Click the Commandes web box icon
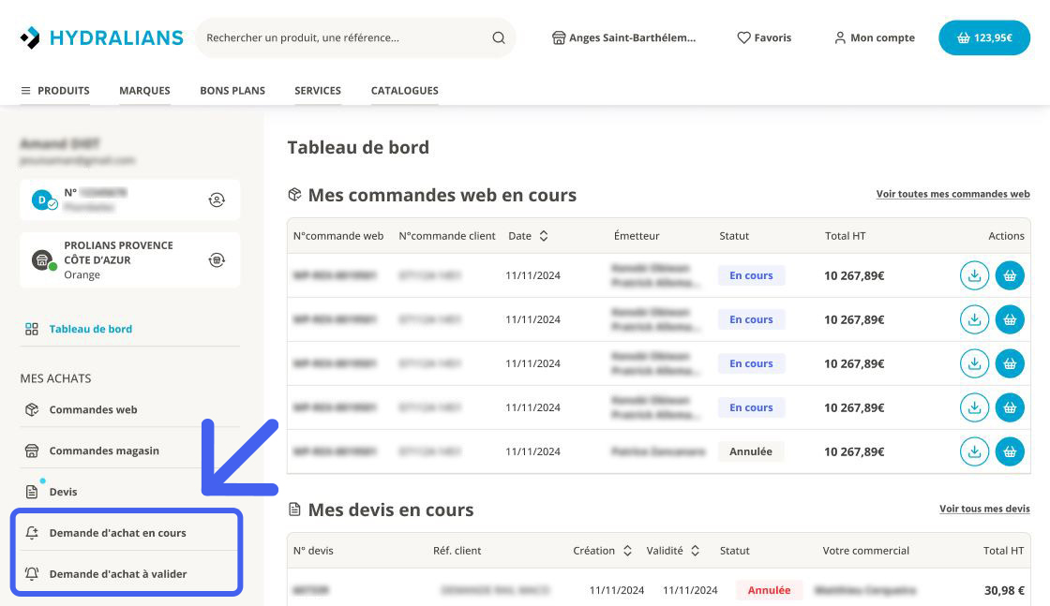 pyautogui.click(x=32, y=409)
